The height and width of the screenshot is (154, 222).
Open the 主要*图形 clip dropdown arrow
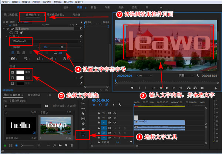point(18,22)
